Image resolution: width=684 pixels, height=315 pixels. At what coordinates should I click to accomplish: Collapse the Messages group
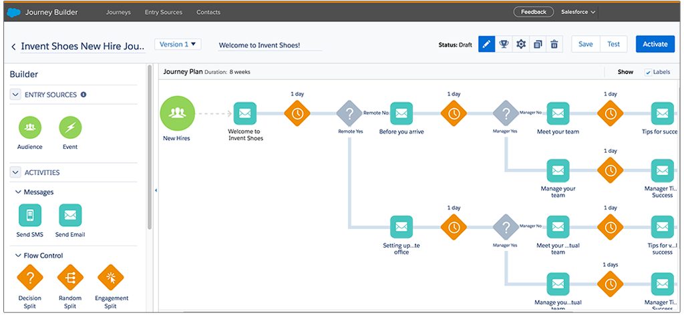pos(18,192)
